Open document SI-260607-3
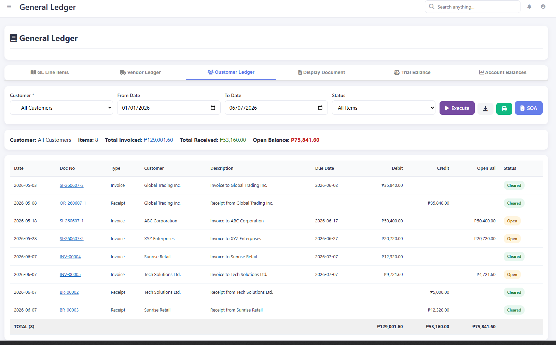The width and height of the screenshot is (556, 345). tap(72, 185)
